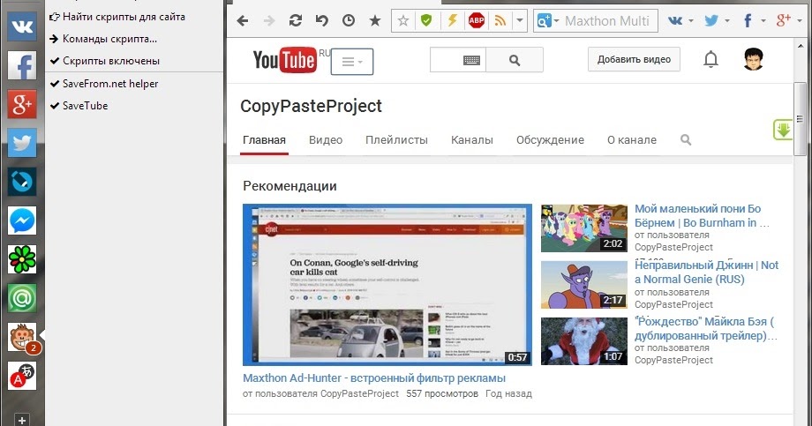Image resolution: width=812 pixels, height=426 pixels.
Task: Open the Twitter toolbar dropdown arrow
Action: (x=727, y=20)
